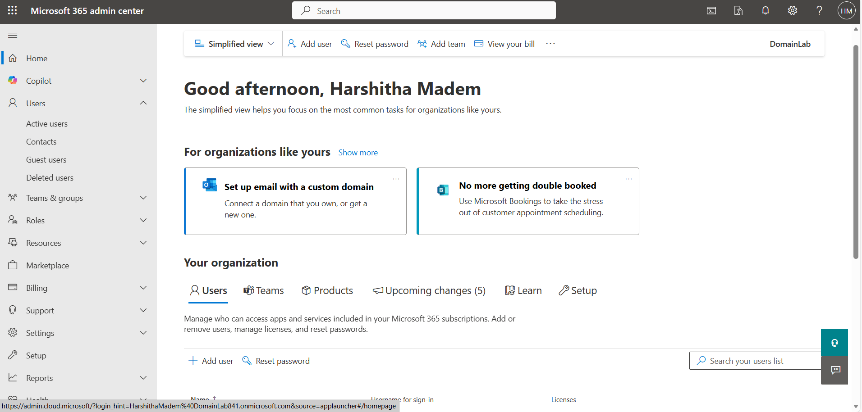Click View your bill in toolbar

pos(504,44)
